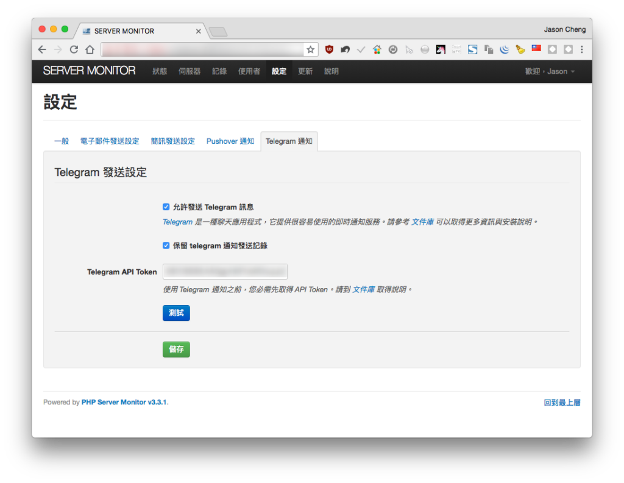Viewport: 624px width, 483px height.
Task: Bookmark this page with the star icon
Action: (310, 50)
